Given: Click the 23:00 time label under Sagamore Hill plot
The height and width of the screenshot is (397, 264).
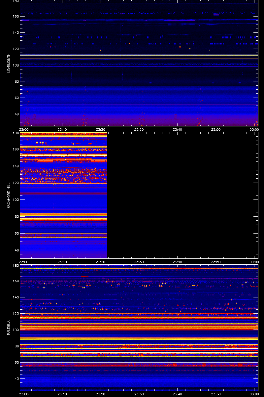Looking at the screenshot, I should [24, 262].
